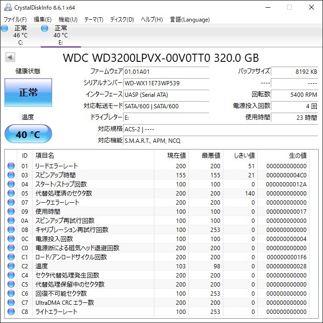This screenshot has height=323, width=323.
Task: Select the UltraDMA CRC エラー数 attribute name
Action: [65, 302]
